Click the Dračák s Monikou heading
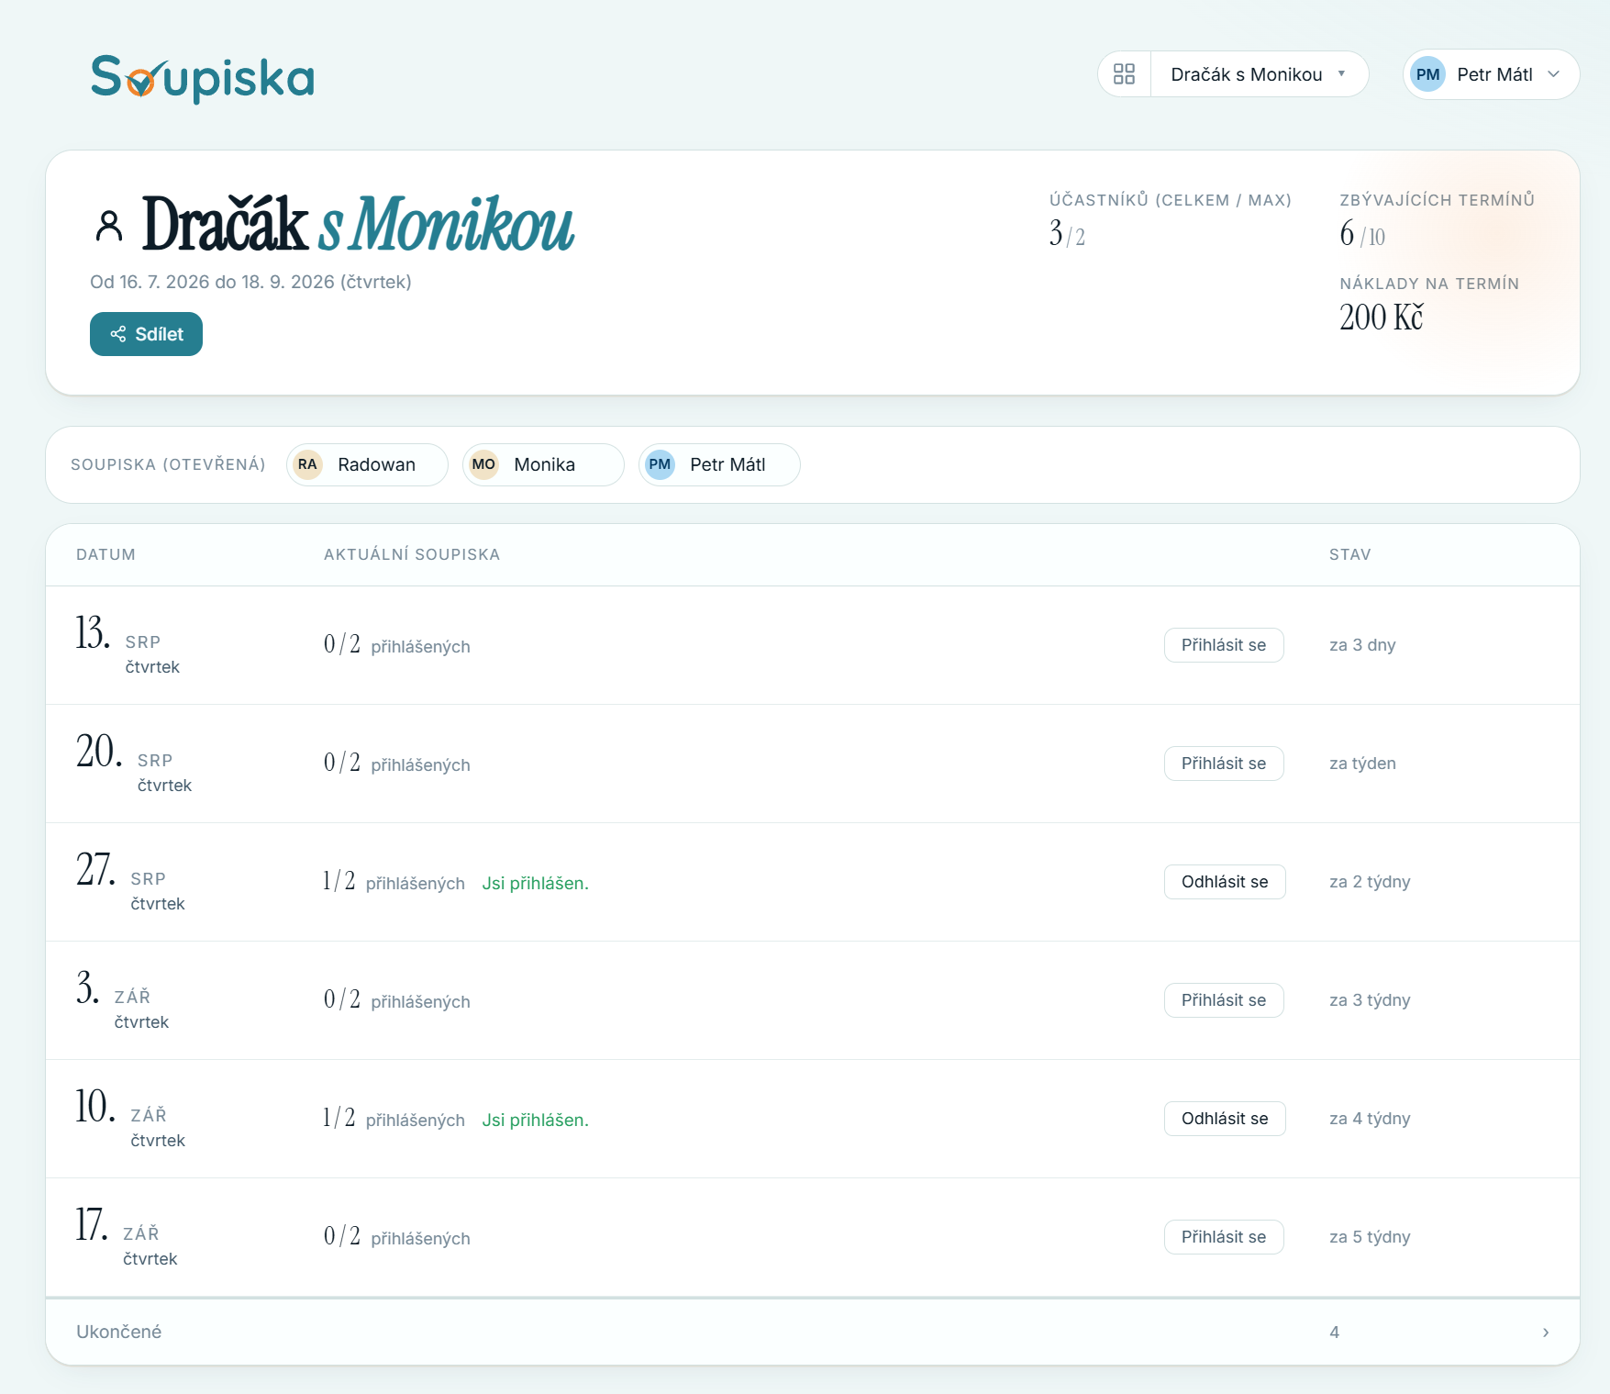This screenshot has height=1394, width=1610. tap(359, 224)
